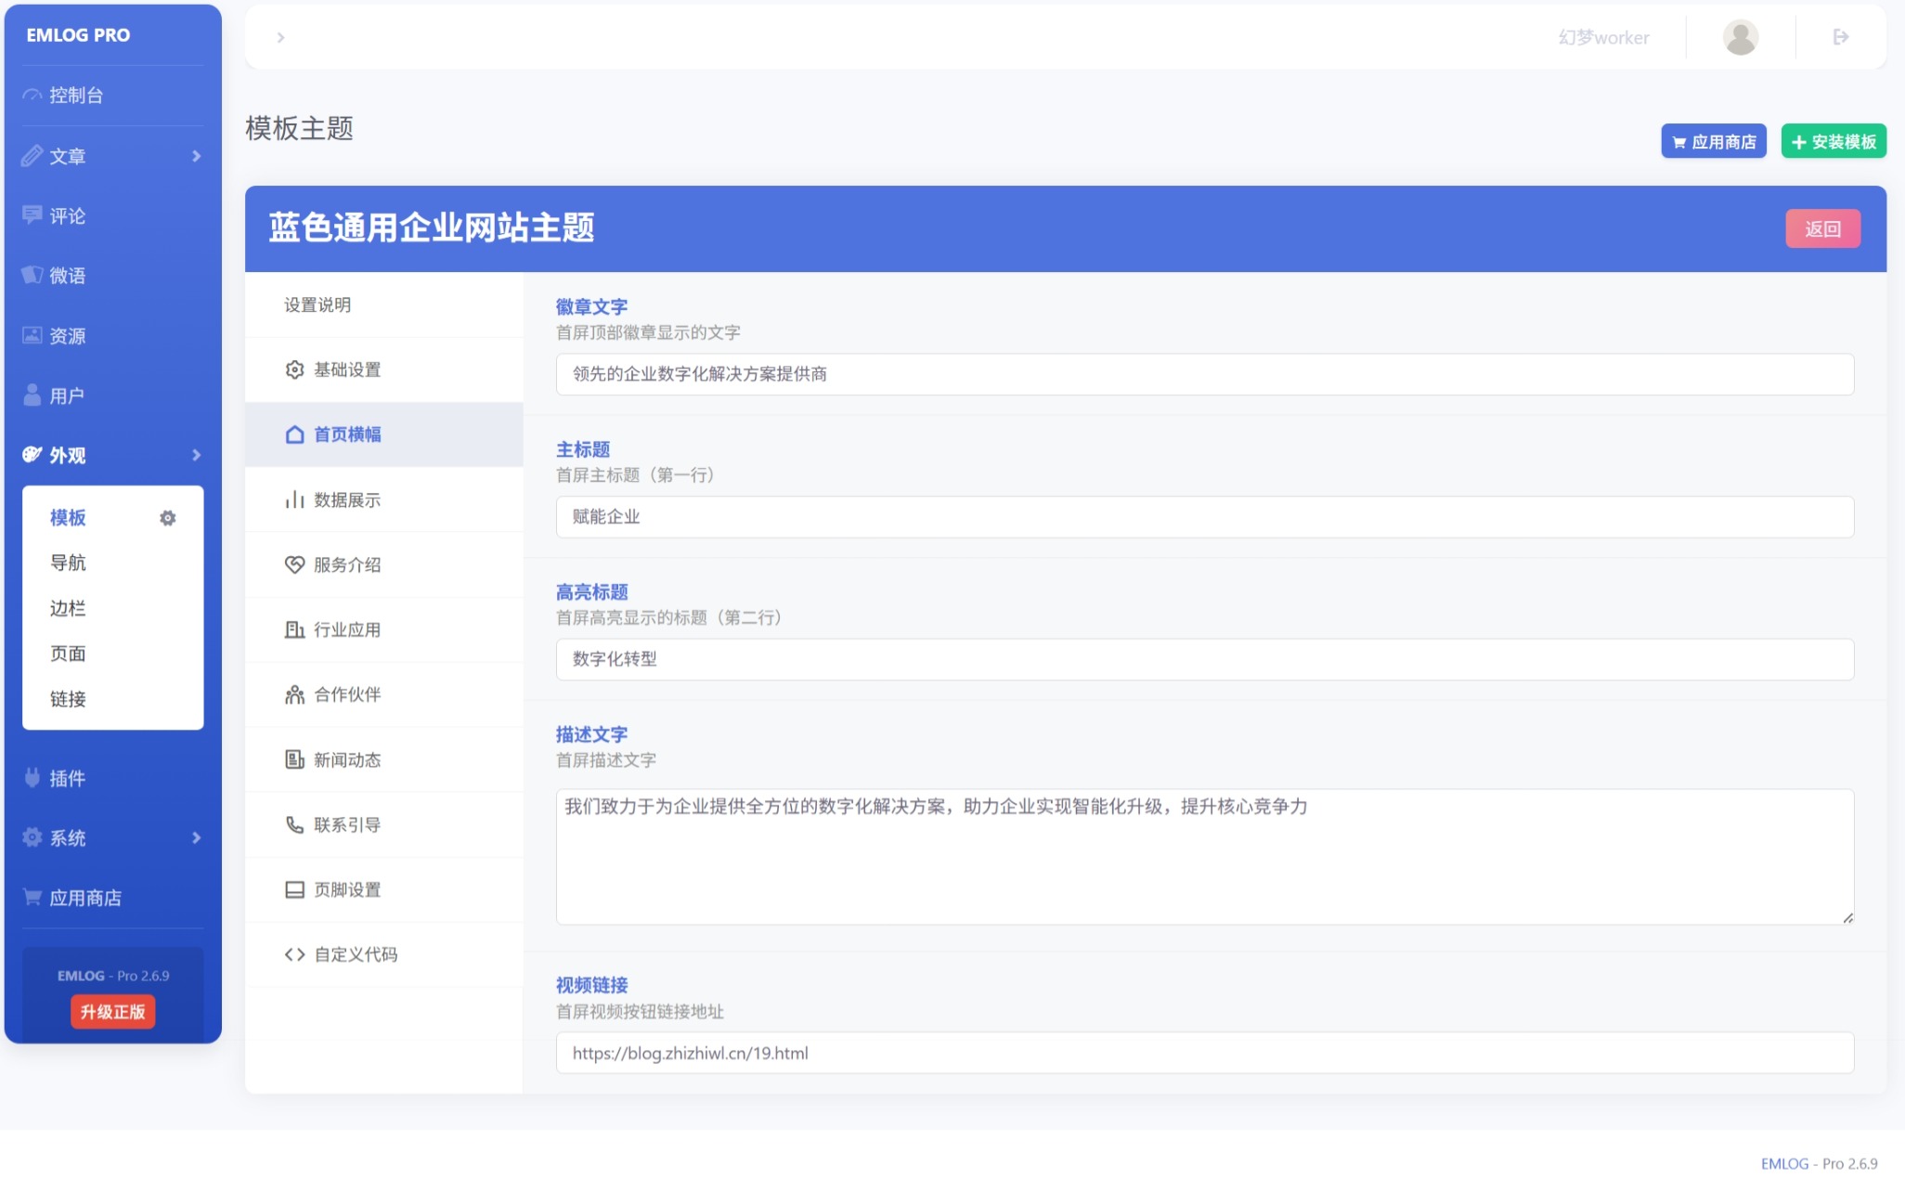Click the 联系引导 phone icon
This screenshot has height=1192, width=1905.
click(294, 824)
